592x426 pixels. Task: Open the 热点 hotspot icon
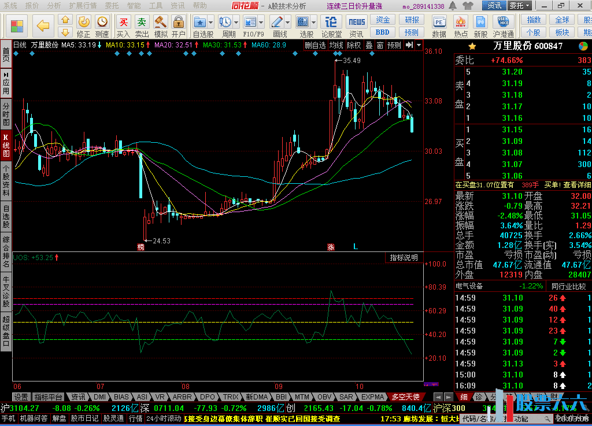[461, 25]
